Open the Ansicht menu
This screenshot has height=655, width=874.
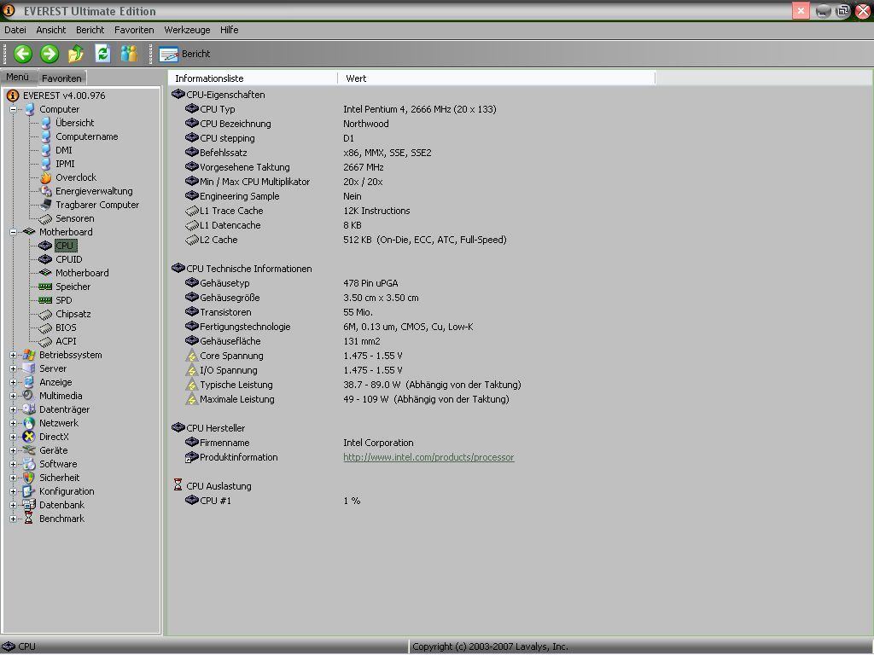coord(50,30)
